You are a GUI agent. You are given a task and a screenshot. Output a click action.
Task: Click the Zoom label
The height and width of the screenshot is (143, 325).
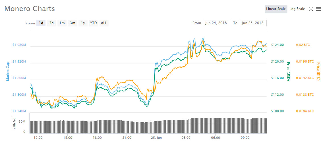tap(30, 23)
